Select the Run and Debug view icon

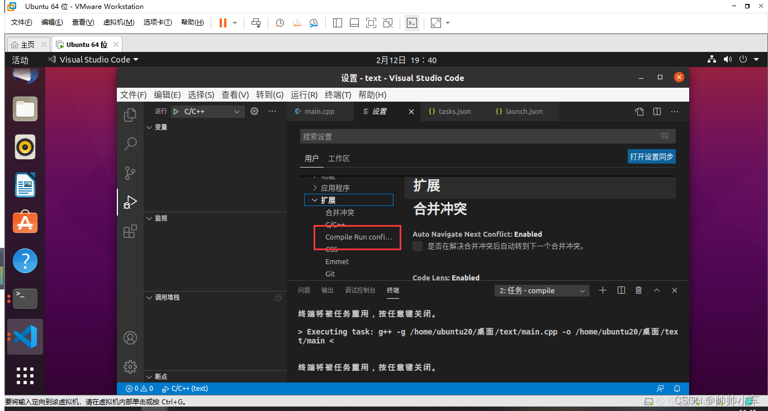[x=130, y=202]
